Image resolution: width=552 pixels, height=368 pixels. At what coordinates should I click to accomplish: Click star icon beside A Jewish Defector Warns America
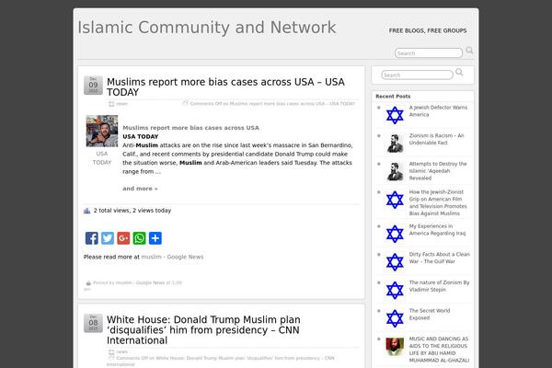[x=395, y=115]
